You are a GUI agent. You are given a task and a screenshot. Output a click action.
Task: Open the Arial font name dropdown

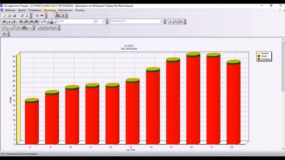point(94,21)
